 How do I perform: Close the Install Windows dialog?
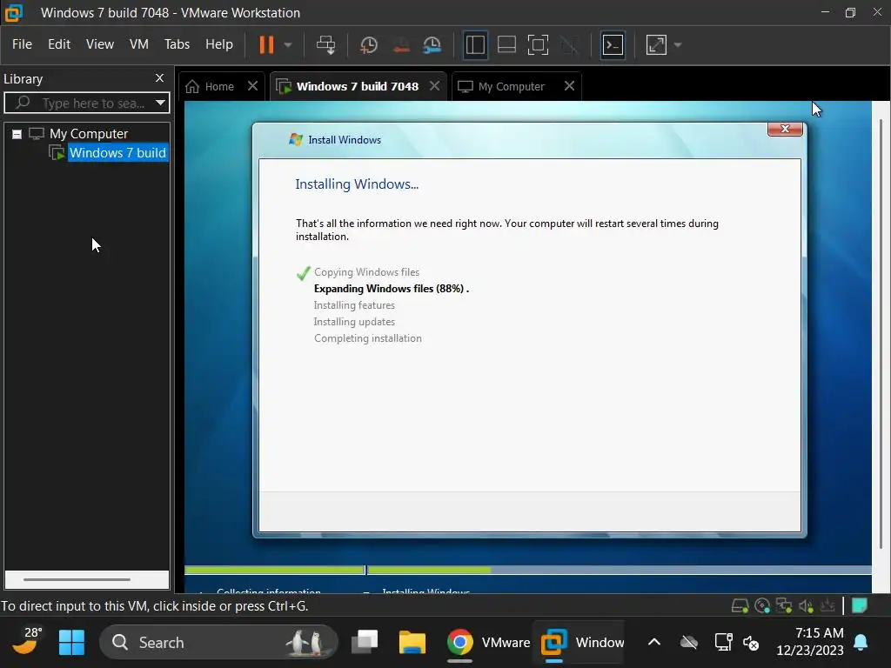click(x=785, y=129)
